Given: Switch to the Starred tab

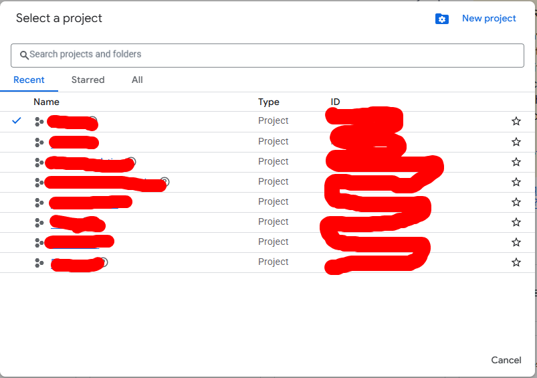Looking at the screenshot, I should point(88,80).
